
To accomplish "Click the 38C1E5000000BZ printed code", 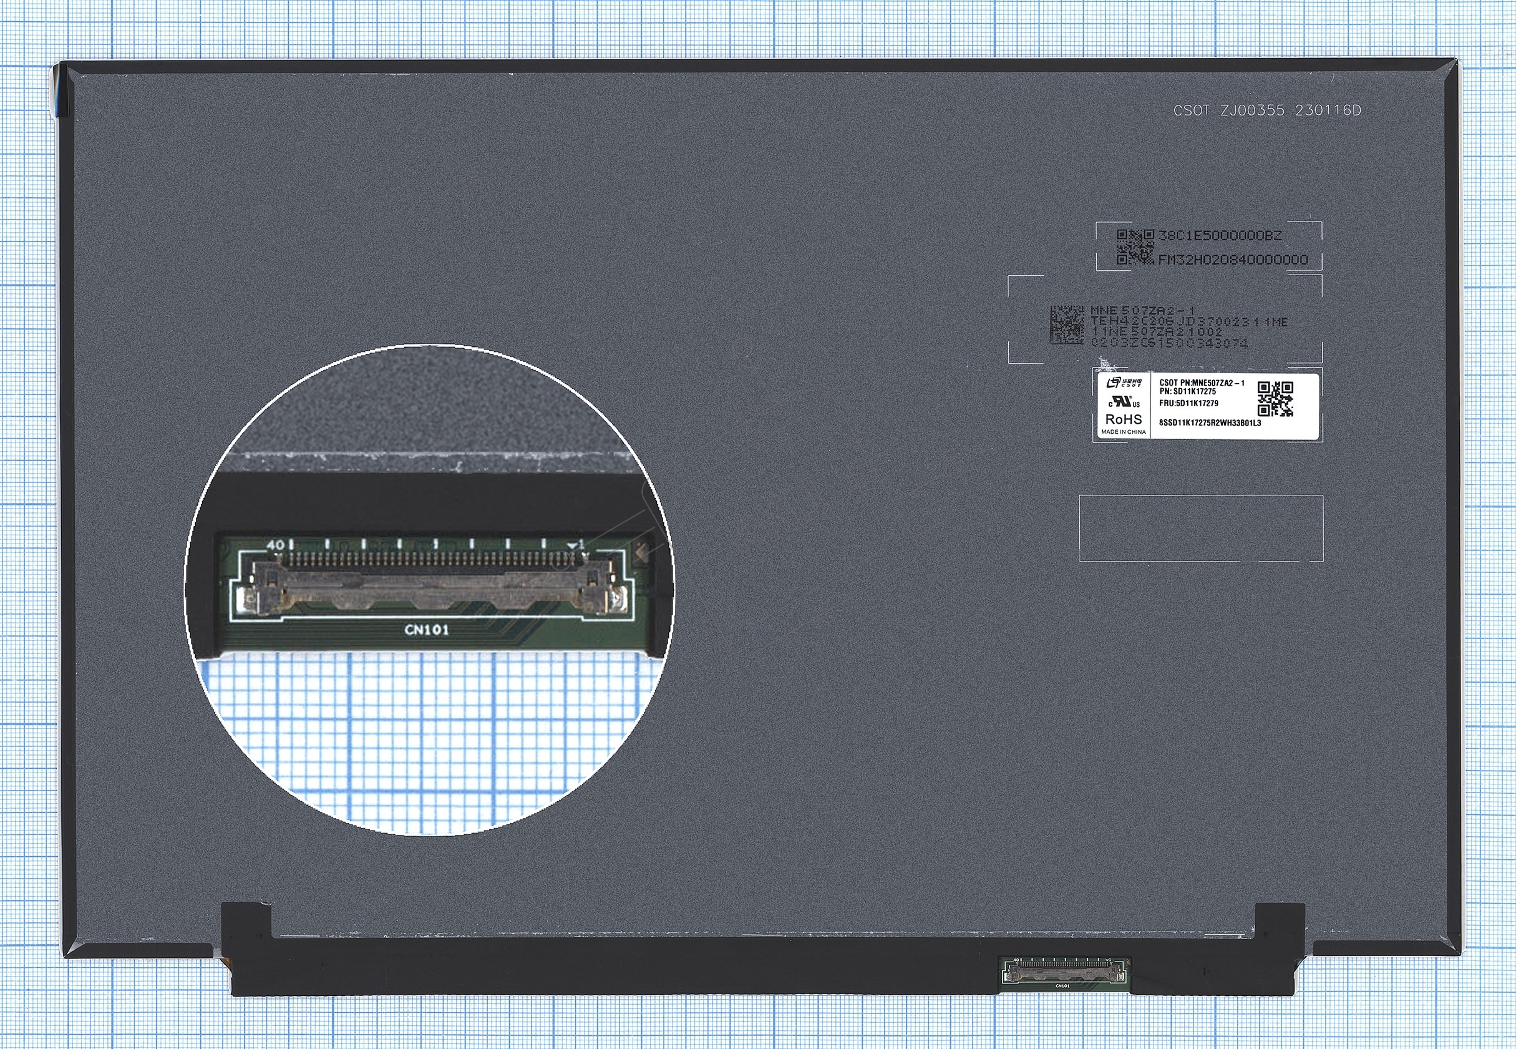I will pyautogui.click(x=1220, y=235).
